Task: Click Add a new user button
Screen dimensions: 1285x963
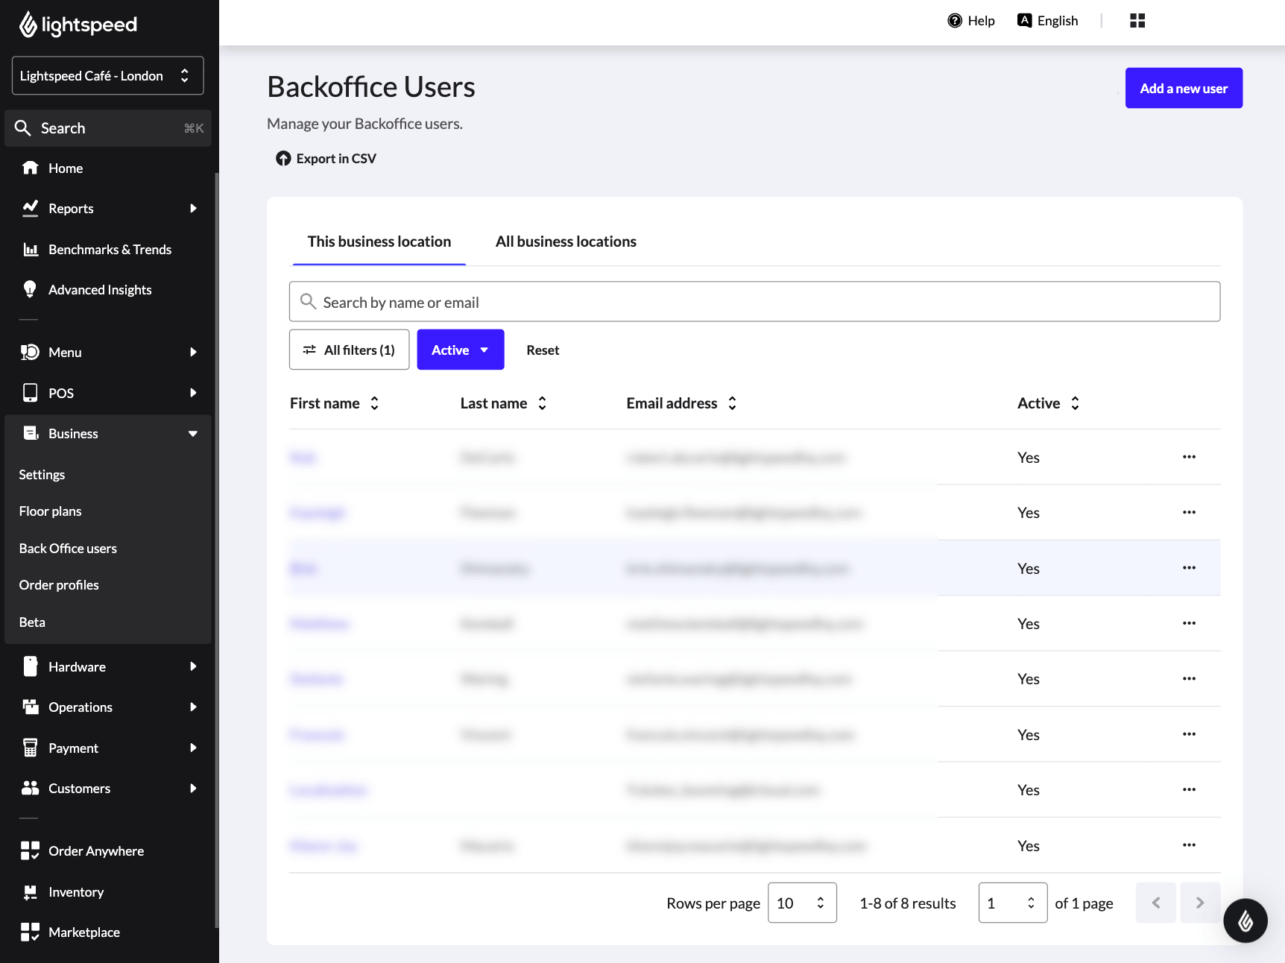Action: pyautogui.click(x=1183, y=88)
